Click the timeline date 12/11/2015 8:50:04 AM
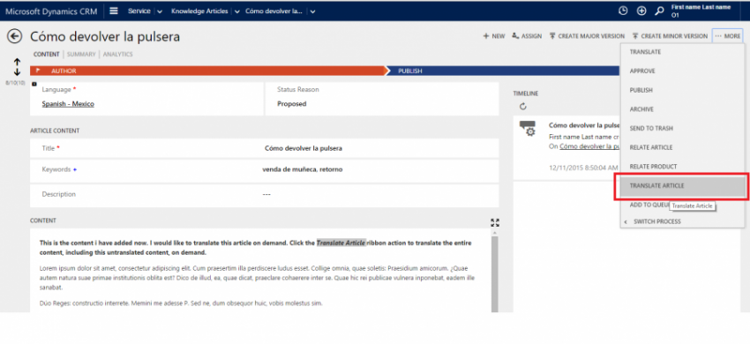This screenshot has height=344, width=750. pyautogui.click(x=583, y=168)
